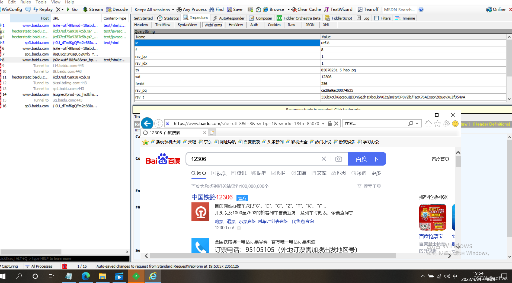Switch to the 图片 search category

click(x=279, y=173)
